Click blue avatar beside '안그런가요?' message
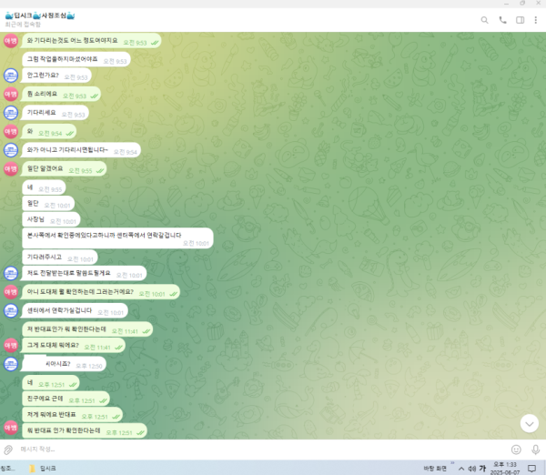 11,76
